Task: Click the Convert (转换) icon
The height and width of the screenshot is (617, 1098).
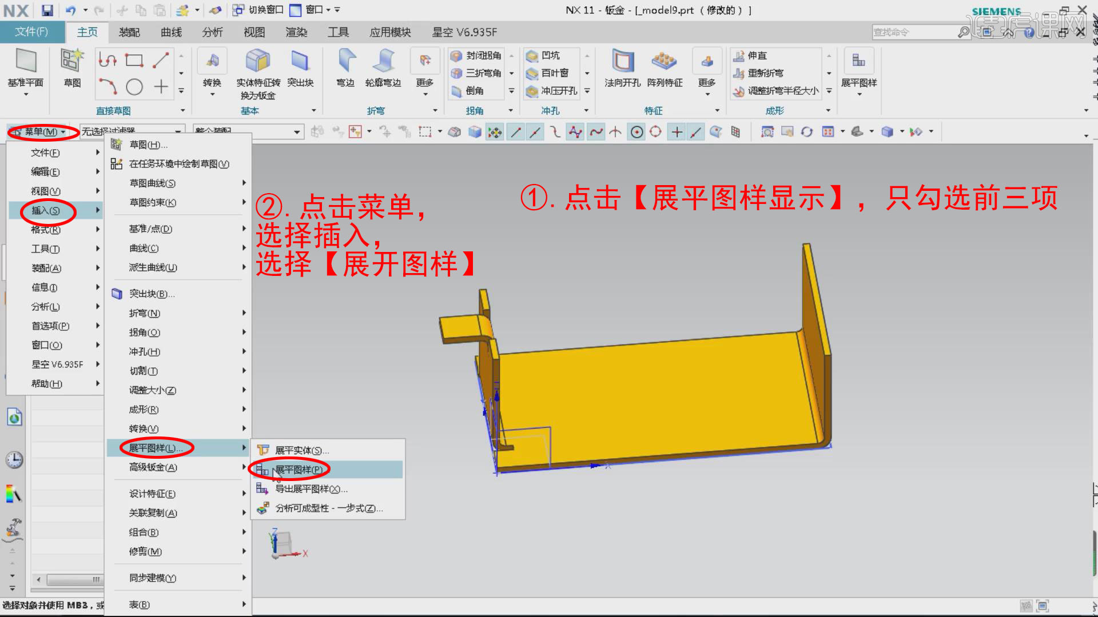Action: (212, 61)
